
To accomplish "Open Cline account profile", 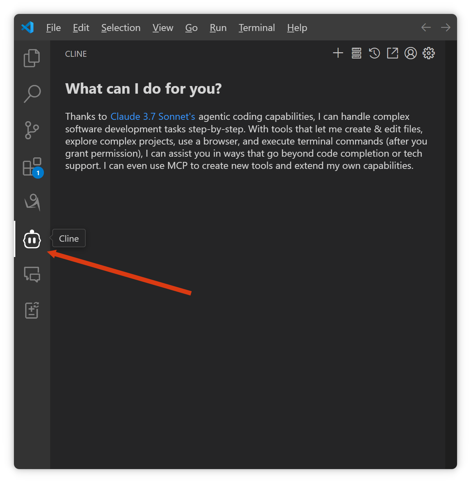I will click(411, 53).
